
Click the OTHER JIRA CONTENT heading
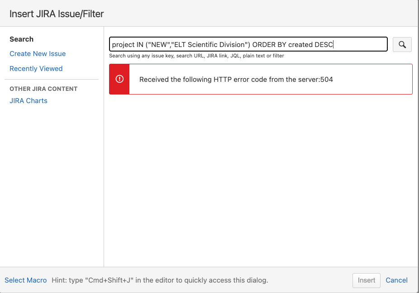(x=43, y=89)
